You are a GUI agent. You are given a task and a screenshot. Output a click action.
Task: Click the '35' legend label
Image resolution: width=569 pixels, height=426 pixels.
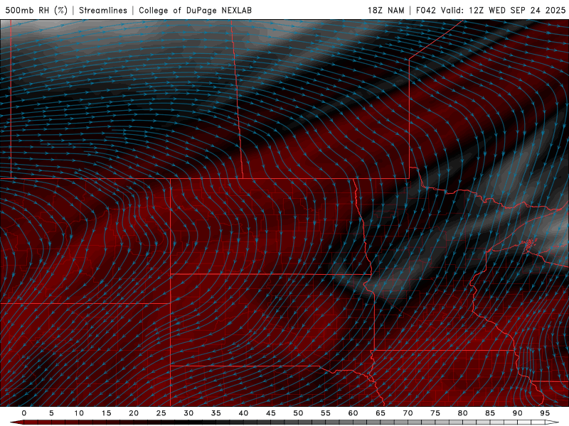[x=216, y=413]
